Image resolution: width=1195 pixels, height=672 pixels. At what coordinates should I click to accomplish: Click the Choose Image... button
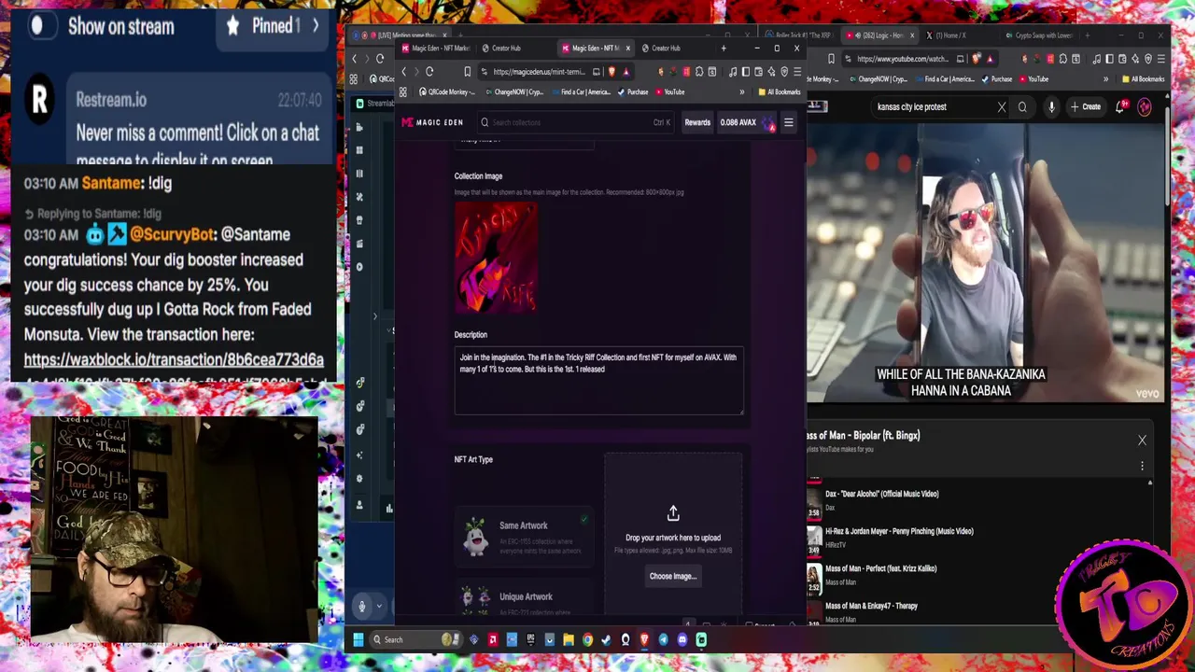[673, 576]
